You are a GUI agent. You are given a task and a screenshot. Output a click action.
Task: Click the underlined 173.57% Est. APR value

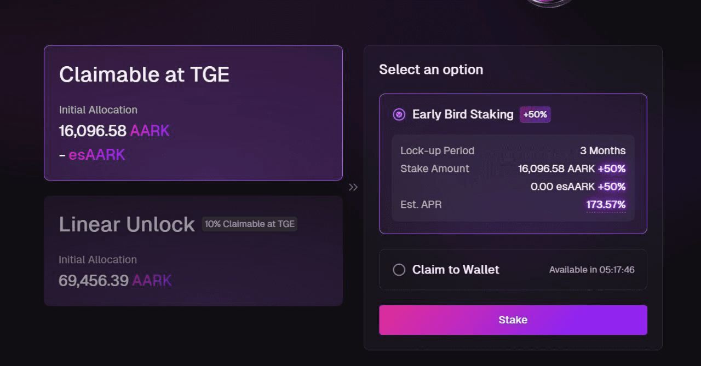coord(606,205)
